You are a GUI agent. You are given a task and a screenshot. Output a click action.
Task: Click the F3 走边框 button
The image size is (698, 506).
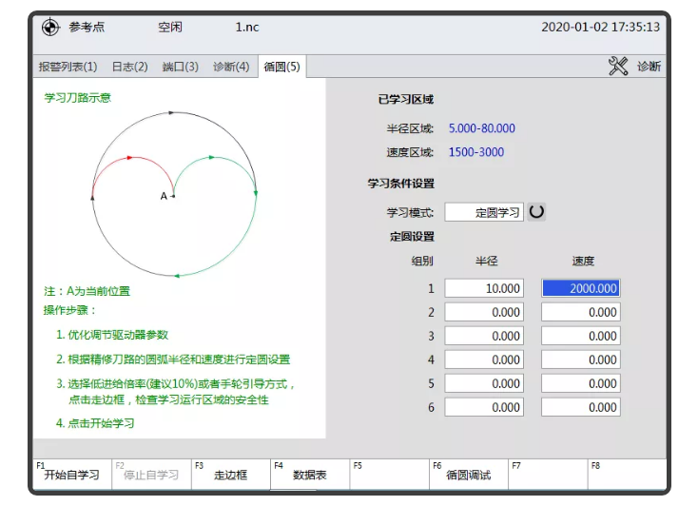[230, 474]
